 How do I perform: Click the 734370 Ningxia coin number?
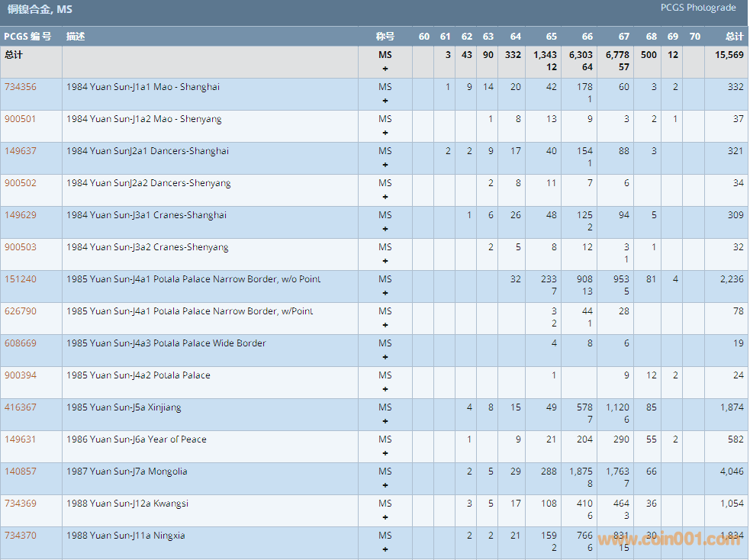[21, 536]
